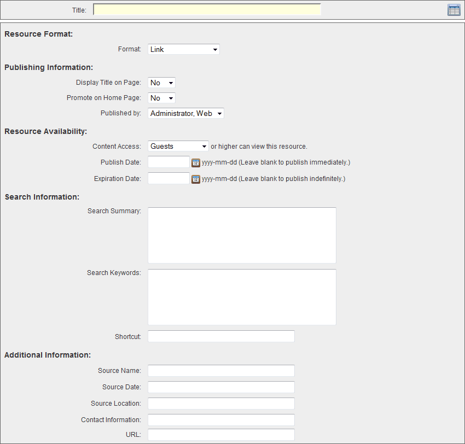The width and height of the screenshot is (465, 444).
Task: Click the Shortcut input field
Action: (221, 336)
